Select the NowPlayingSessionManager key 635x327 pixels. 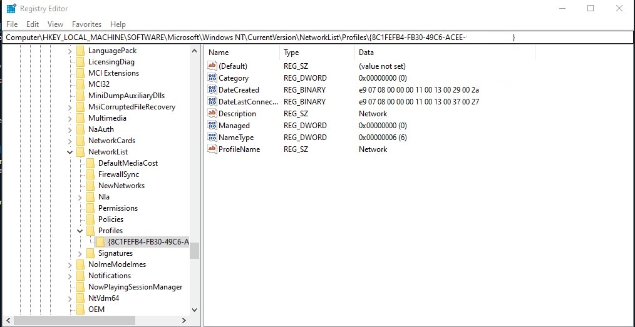135,287
